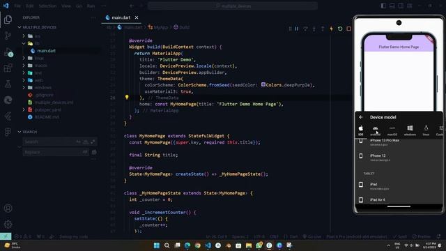The height and width of the screenshot is (251, 446).
Task: Restart debugging with green restart icon
Action: coord(340,29)
